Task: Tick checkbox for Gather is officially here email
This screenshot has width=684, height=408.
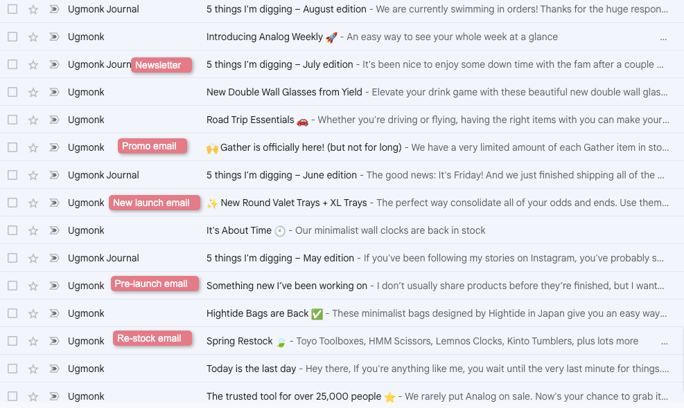Action: tap(12, 147)
